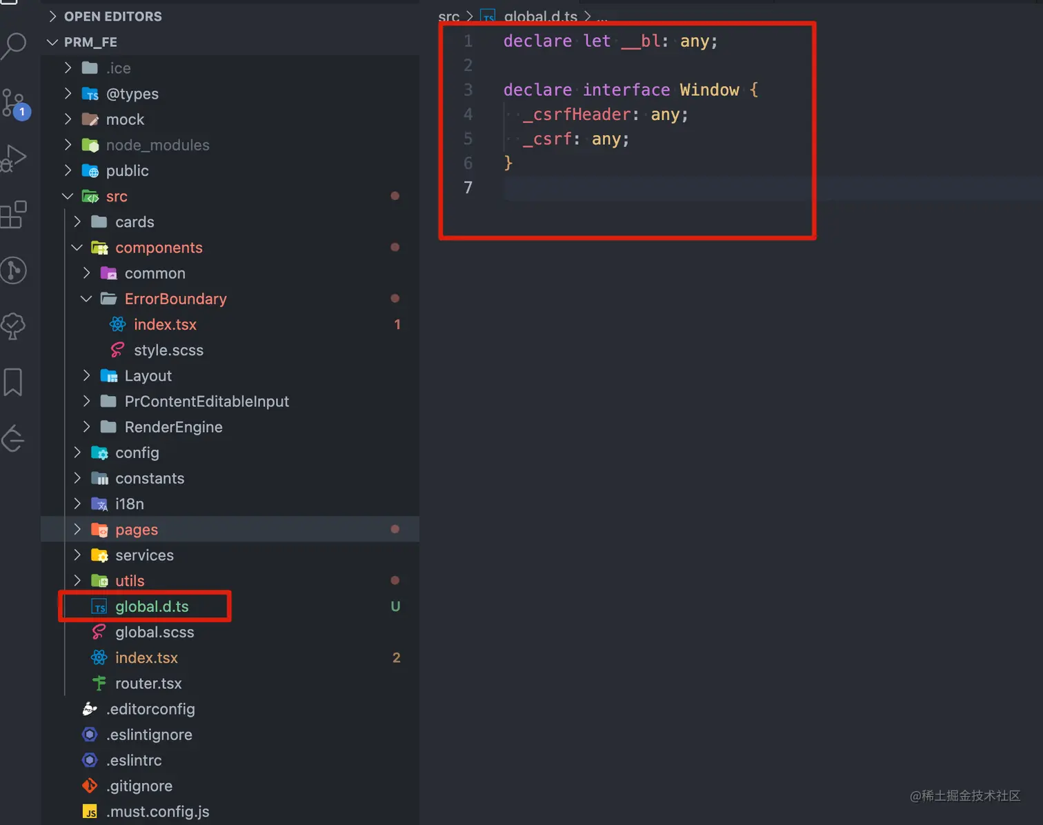Expand the .ice folder chevron
The image size is (1043, 825).
click(x=68, y=68)
